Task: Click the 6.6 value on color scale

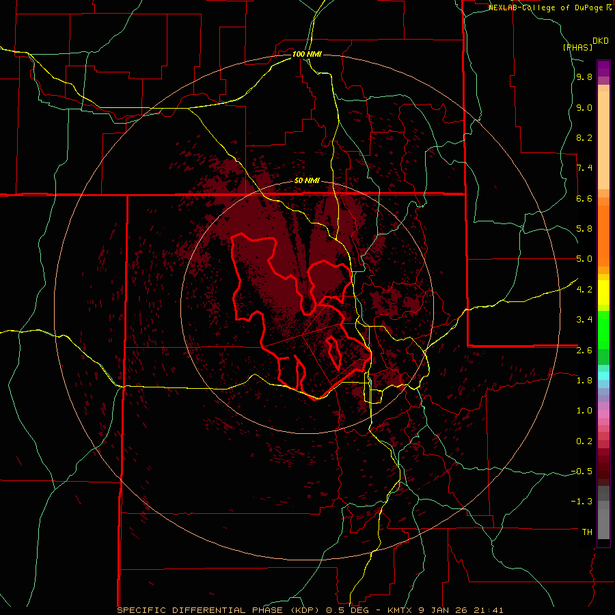Action: 584,198
